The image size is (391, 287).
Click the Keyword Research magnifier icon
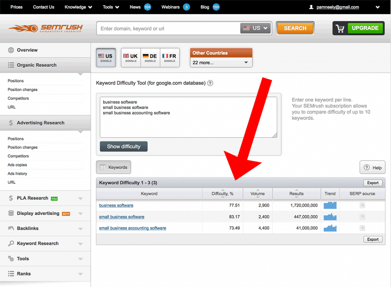[x=11, y=244]
